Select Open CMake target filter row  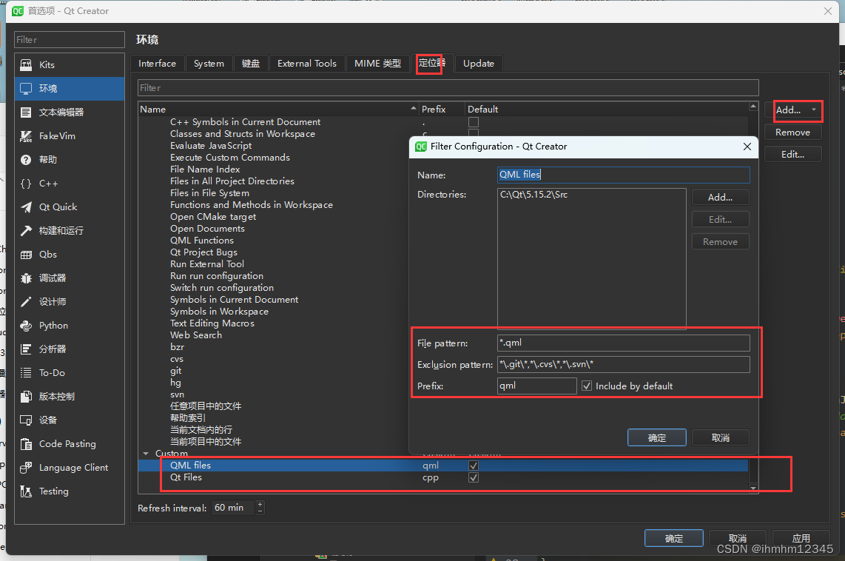(213, 217)
